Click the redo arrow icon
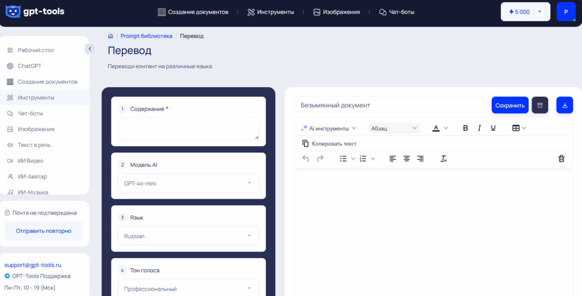Viewport: 582px width, 296px height. 320,158
